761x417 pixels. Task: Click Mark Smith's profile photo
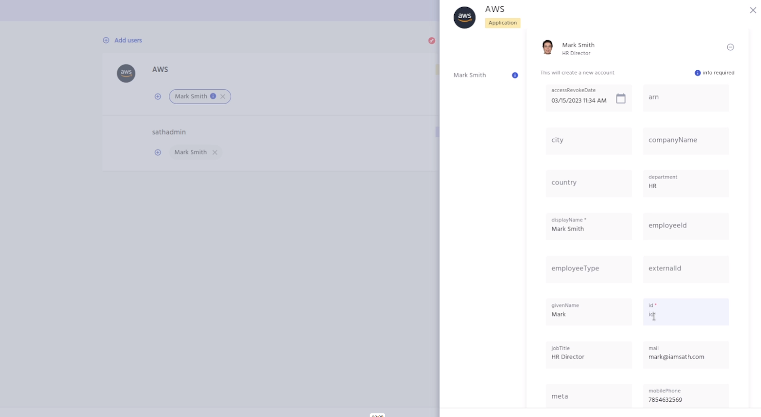pyautogui.click(x=547, y=47)
